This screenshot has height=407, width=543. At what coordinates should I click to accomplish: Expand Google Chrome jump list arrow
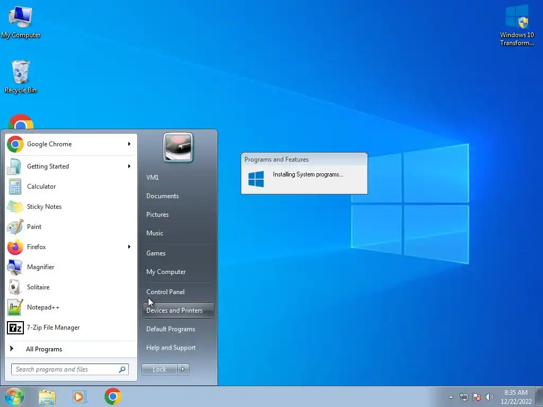[129, 144]
